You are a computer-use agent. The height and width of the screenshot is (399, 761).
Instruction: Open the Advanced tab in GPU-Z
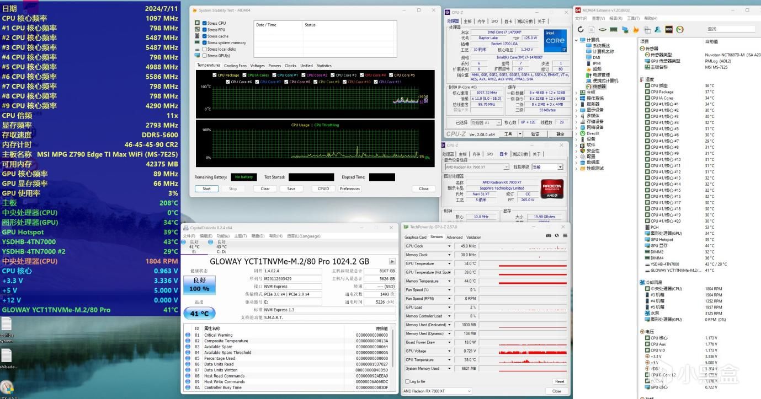pyautogui.click(x=454, y=237)
